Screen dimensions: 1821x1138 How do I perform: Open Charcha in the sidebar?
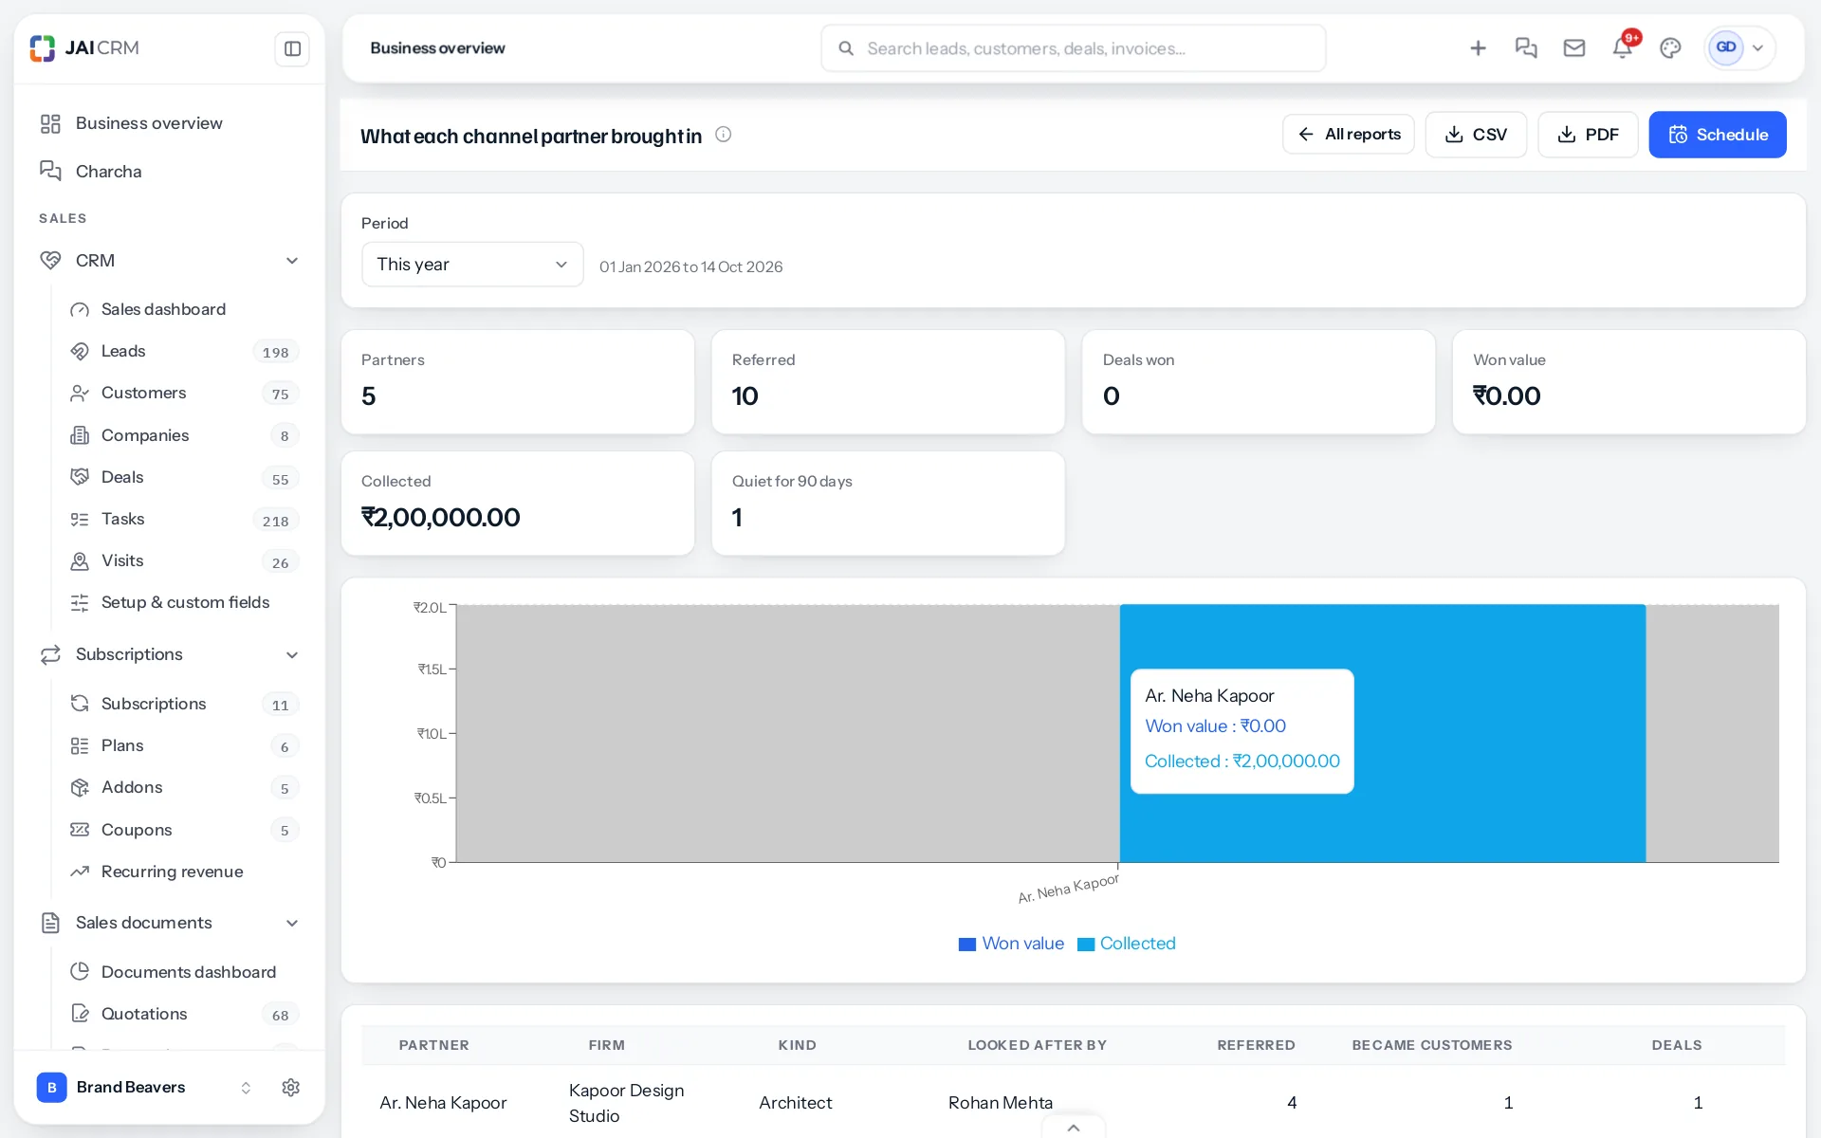coord(169,172)
